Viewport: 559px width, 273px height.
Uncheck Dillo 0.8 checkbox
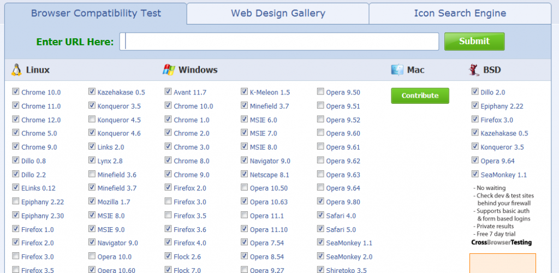pyautogui.click(x=16, y=160)
